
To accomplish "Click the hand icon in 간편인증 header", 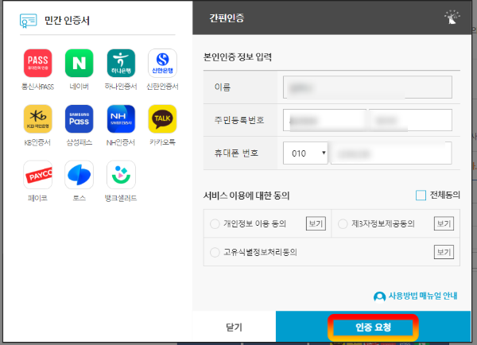I will (x=452, y=17).
